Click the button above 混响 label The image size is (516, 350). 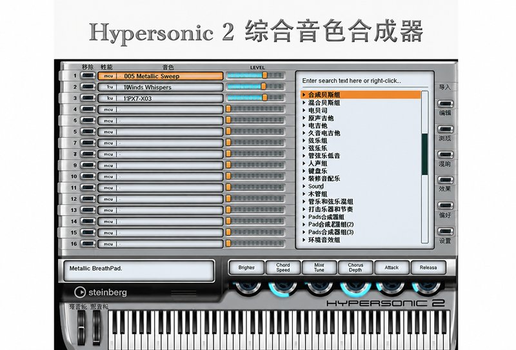coord(445,154)
